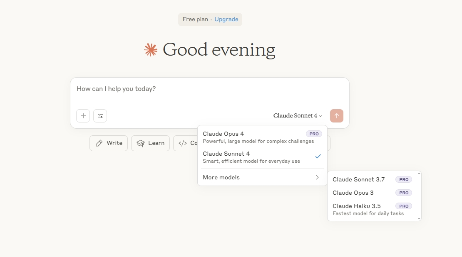Click the graduation cap icon in Learn
462x257 pixels.
coord(141,143)
